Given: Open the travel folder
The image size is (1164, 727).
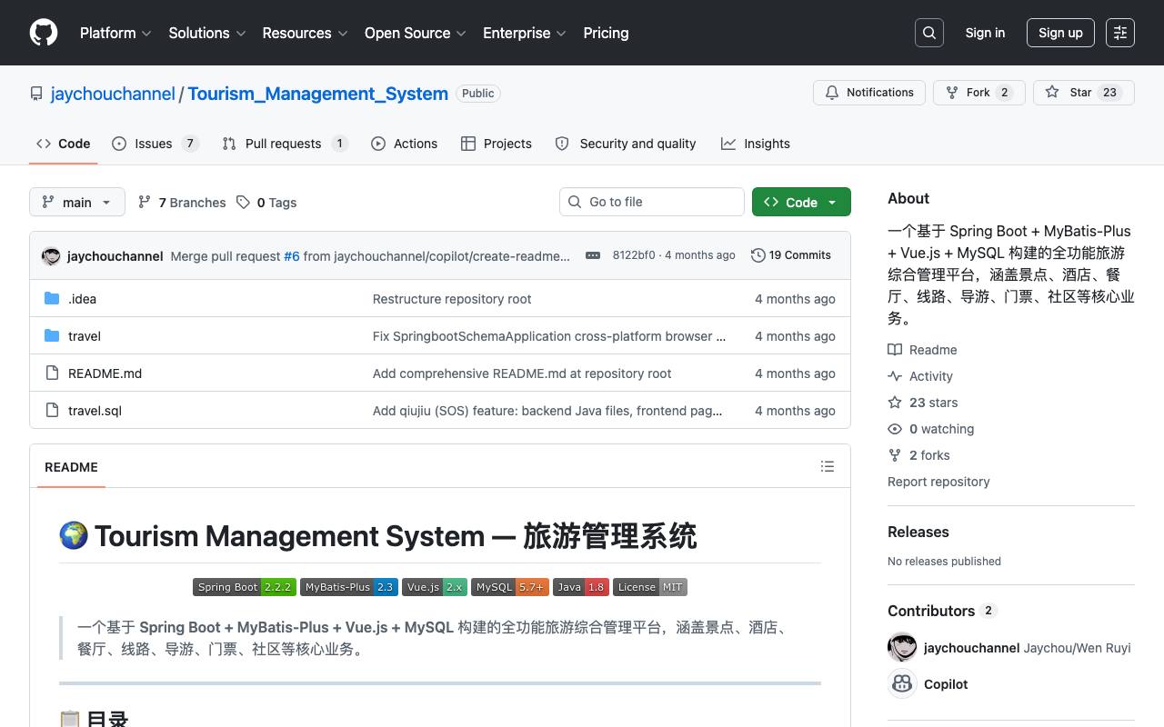Looking at the screenshot, I should (85, 336).
